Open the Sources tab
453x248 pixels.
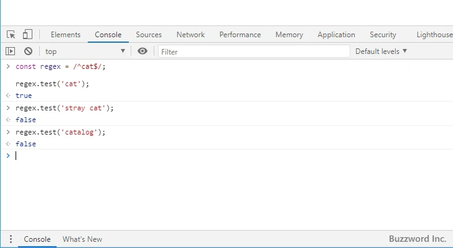(149, 35)
